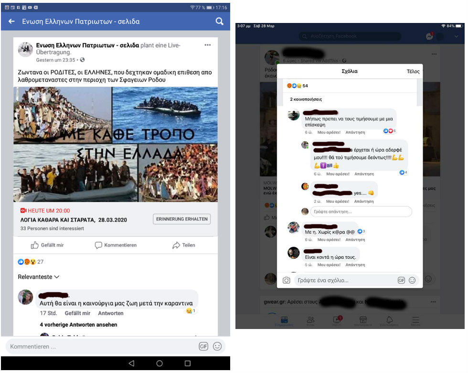Share the post using Teilen

183,245
